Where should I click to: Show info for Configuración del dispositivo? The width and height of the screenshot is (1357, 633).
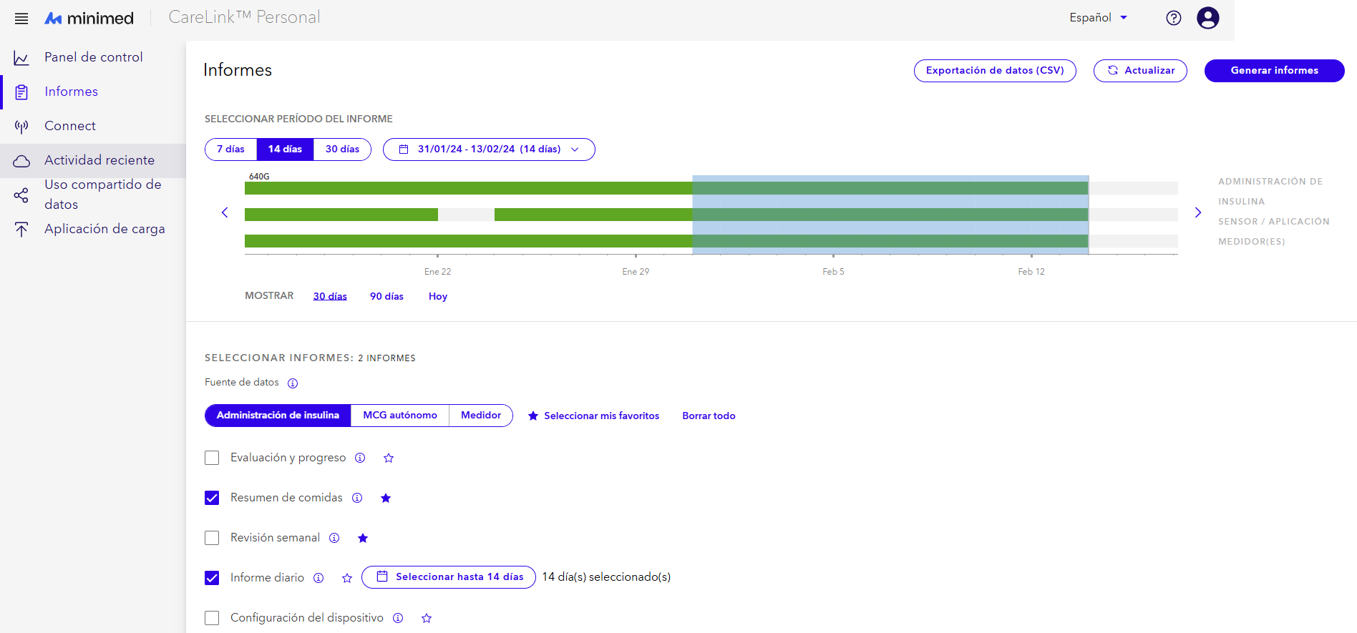(398, 618)
